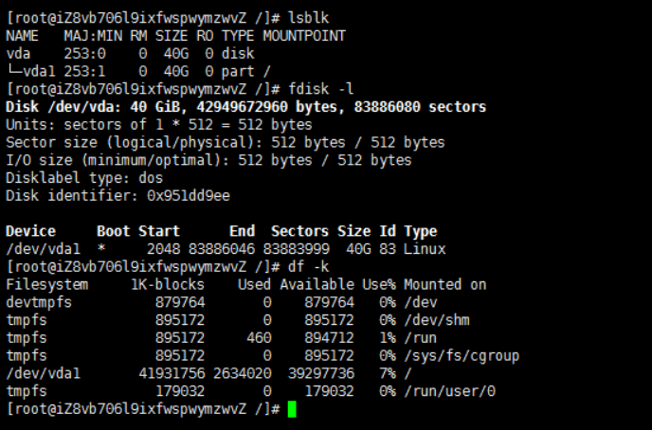Click the 'Available' column header

coord(317,284)
